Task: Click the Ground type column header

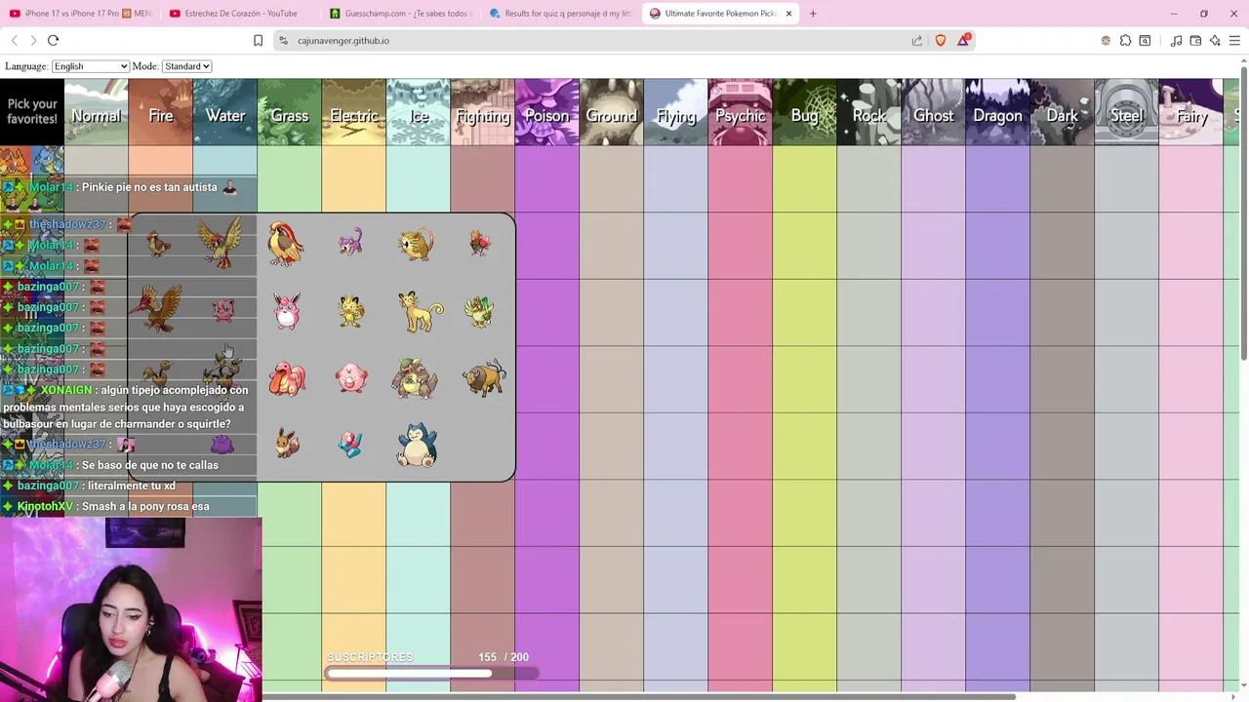Action: coord(611,112)
